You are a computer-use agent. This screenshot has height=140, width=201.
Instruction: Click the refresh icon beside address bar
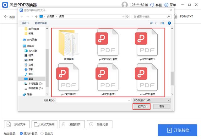click(128, 16)
